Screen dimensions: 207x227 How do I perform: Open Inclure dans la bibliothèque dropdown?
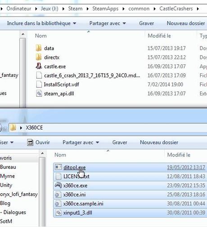point(41,23)
